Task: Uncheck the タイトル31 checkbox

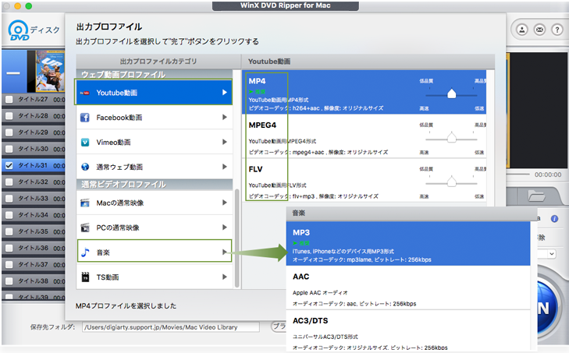Action: [9, 166]
